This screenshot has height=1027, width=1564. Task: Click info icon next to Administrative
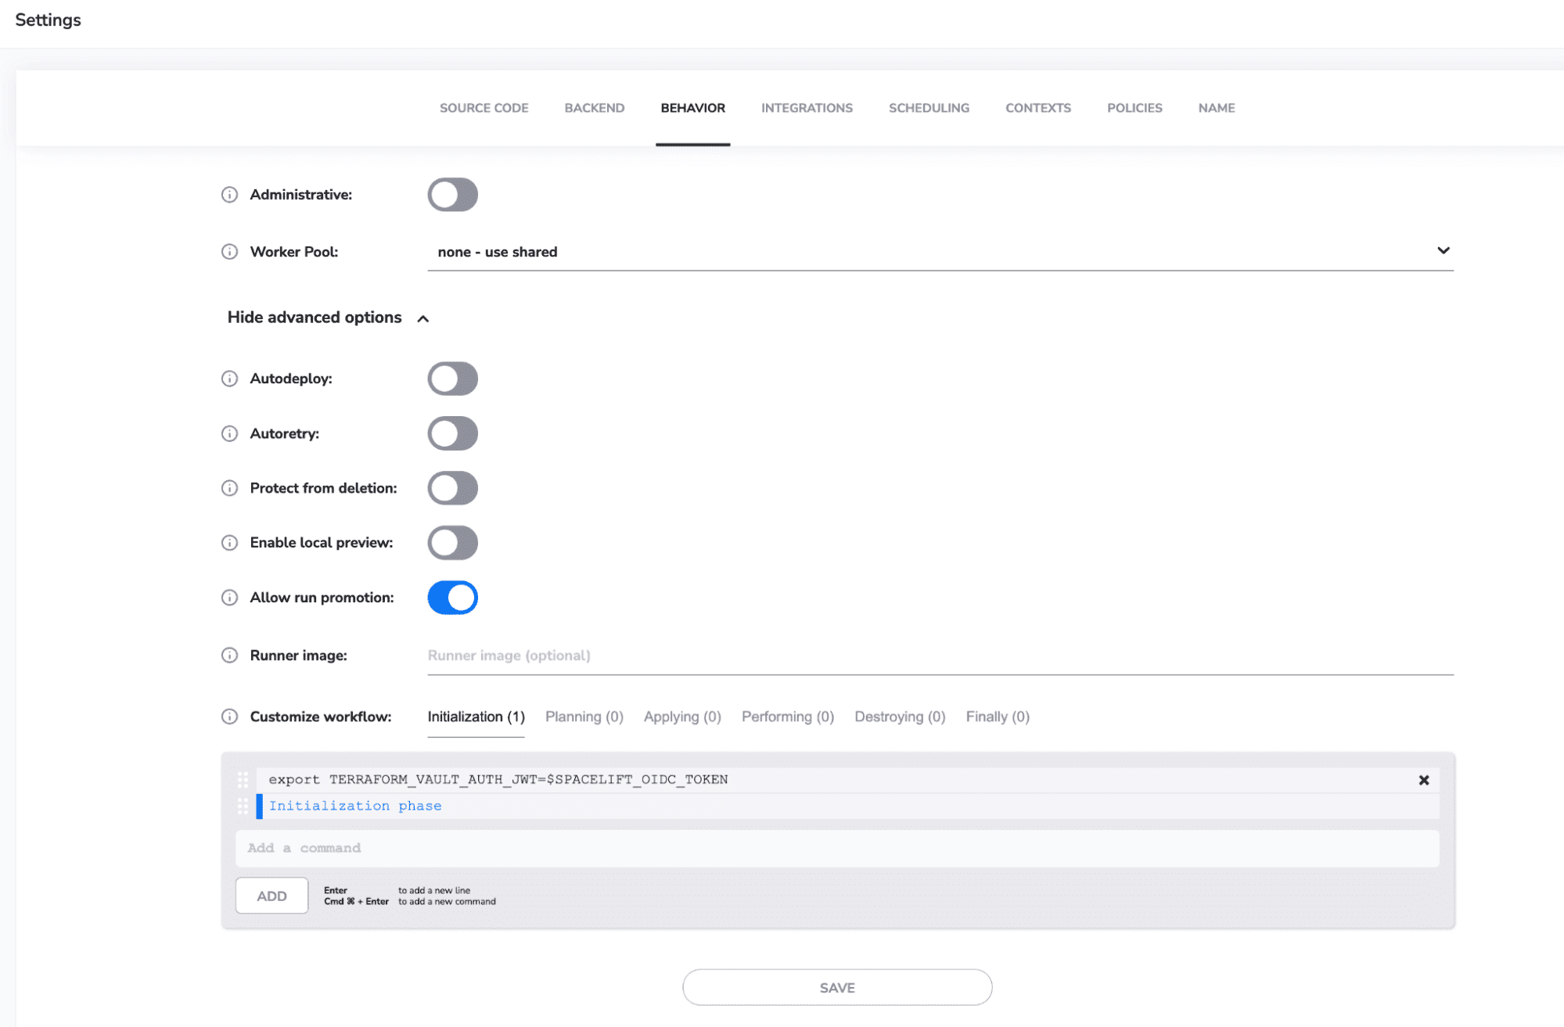pyautogui.click(x=229, y=195)
